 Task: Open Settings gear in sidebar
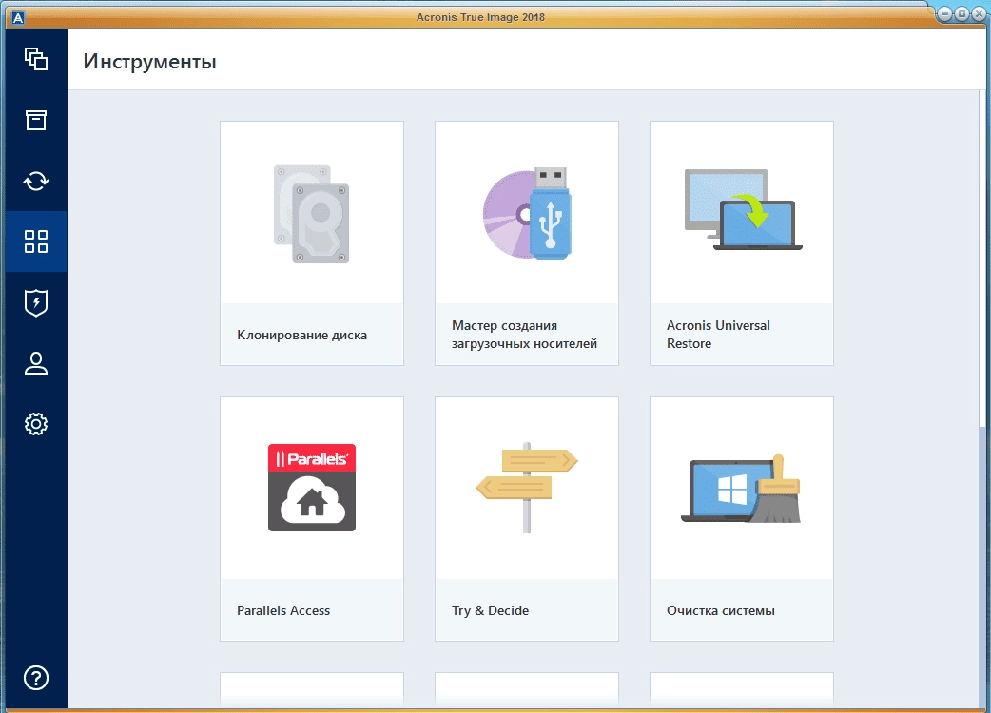(x=36, y=424)
